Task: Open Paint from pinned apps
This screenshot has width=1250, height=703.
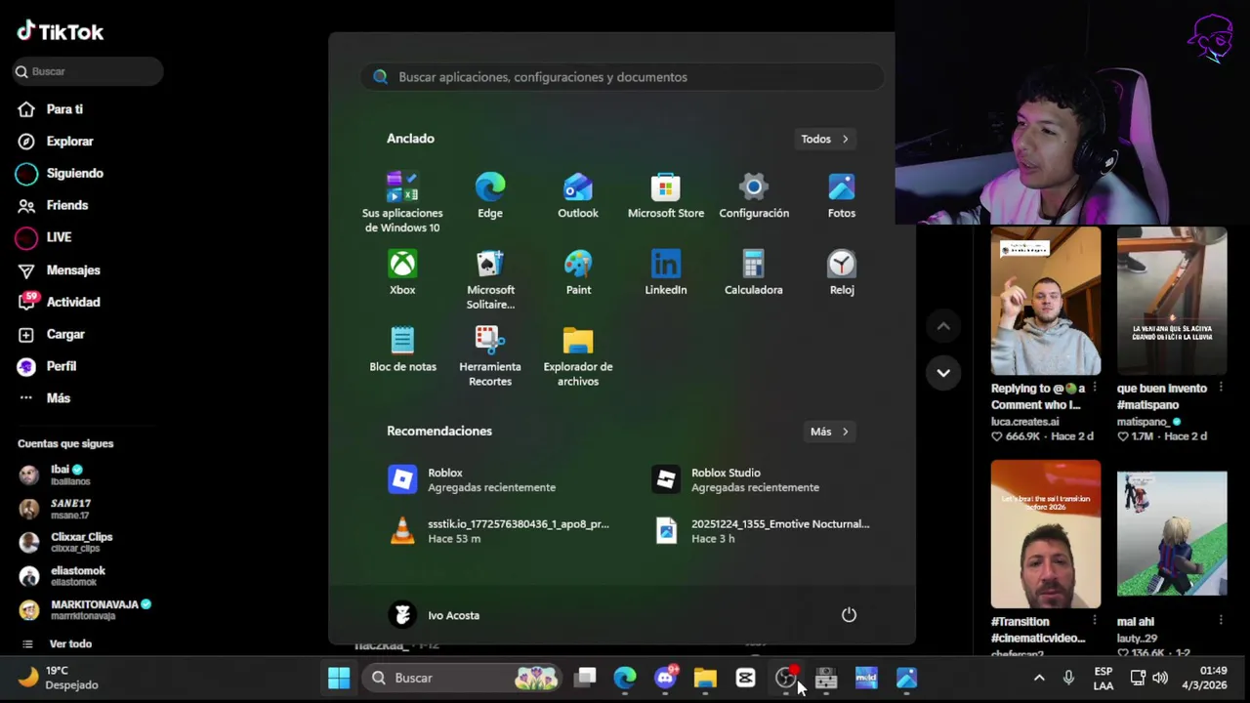Action: point(578,273)
